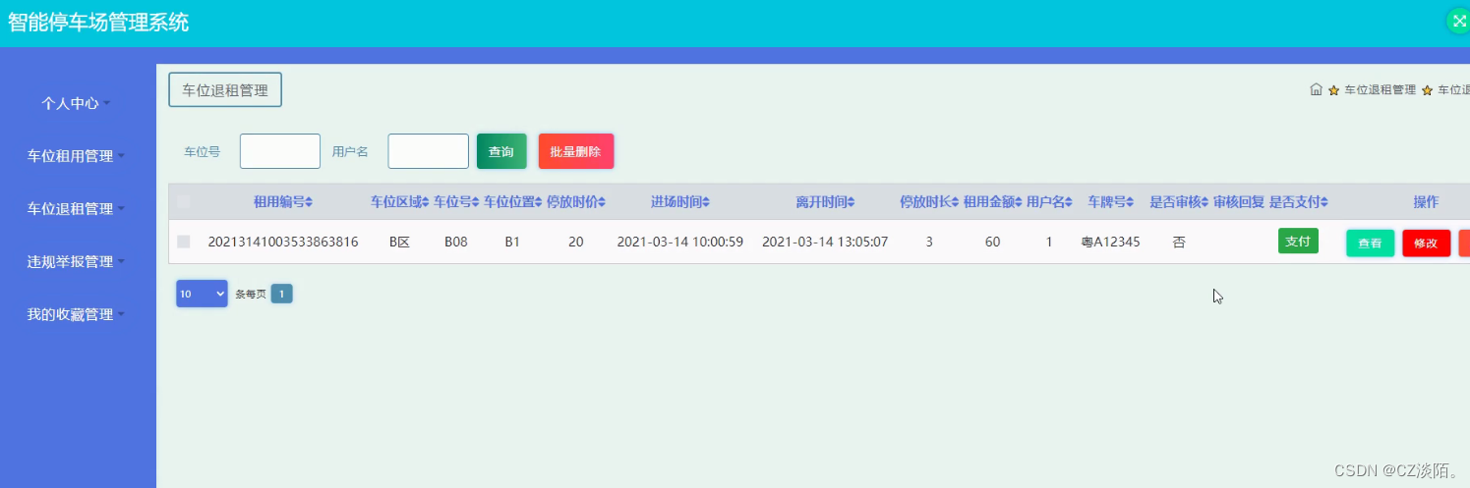This screenshot has height=488, width=1470.
Task: Expand 车位退租管理 sidebar menu
Action: (x=76, y=208)
